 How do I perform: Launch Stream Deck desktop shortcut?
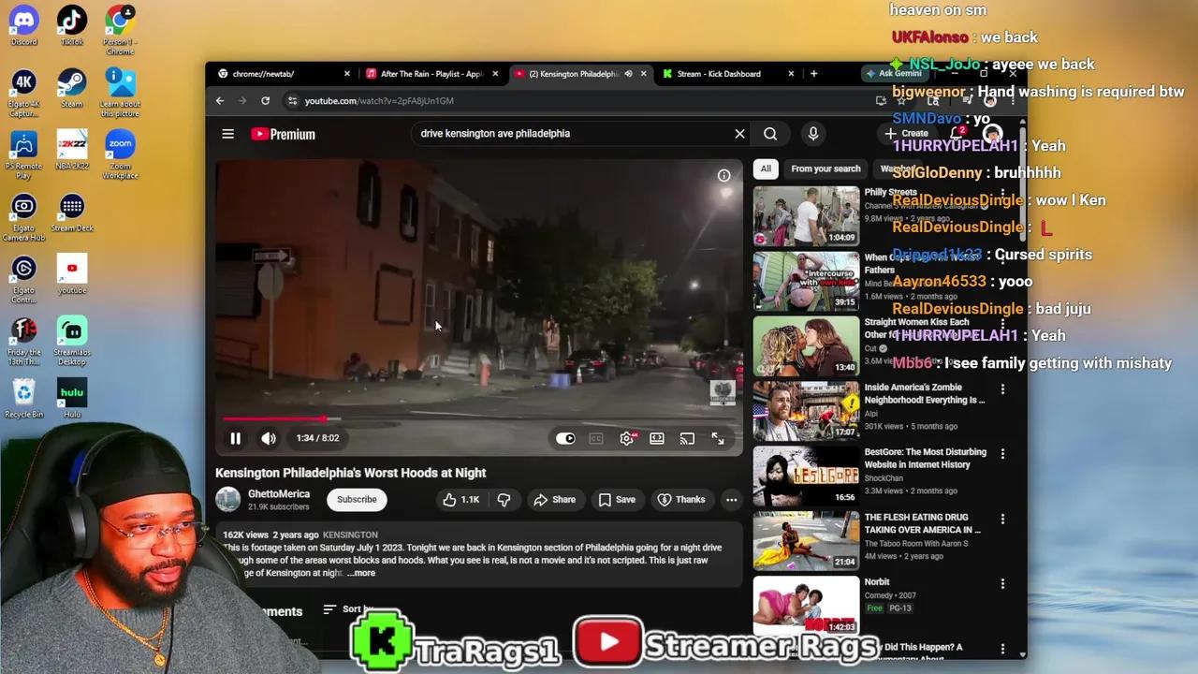tap(72, 212)
